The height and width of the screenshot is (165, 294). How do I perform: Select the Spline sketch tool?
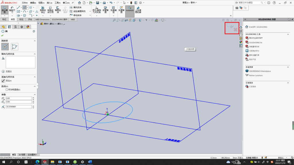30,7
